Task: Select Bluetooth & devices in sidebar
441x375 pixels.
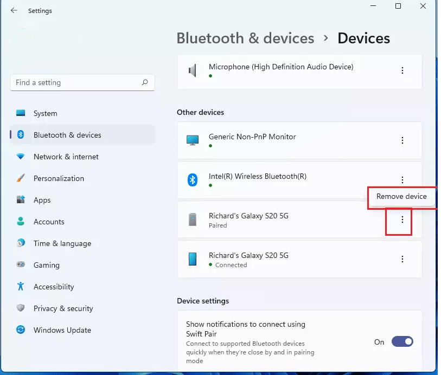Action: pos(82,135)
